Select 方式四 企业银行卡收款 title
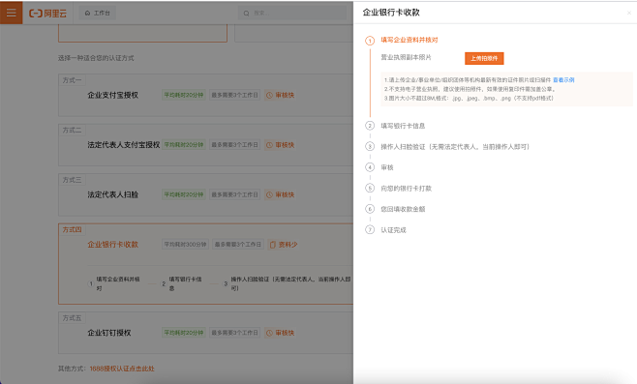The height and width of the screenshot is (384, 637). 112,245
